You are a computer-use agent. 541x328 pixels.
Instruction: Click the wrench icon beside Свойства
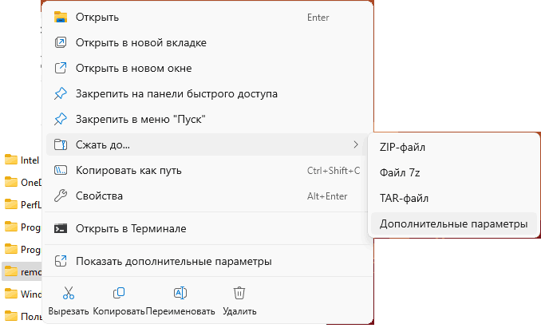click(x=61, y=196)
